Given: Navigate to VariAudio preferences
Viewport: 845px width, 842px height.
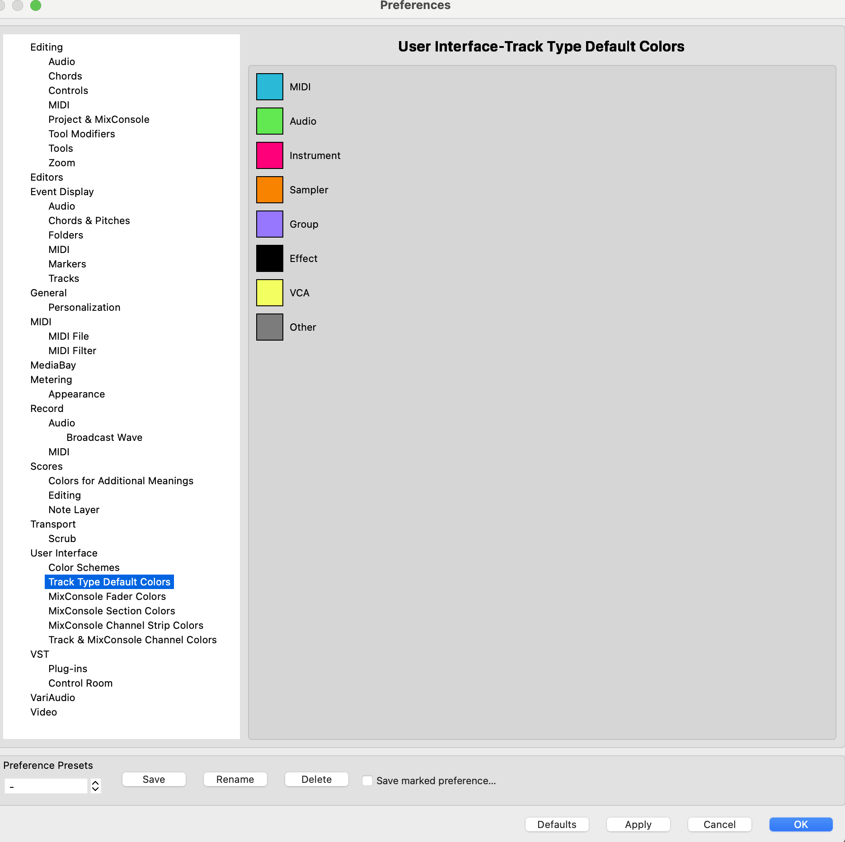Looking at the screenshot, I should (x=52, y=697).
